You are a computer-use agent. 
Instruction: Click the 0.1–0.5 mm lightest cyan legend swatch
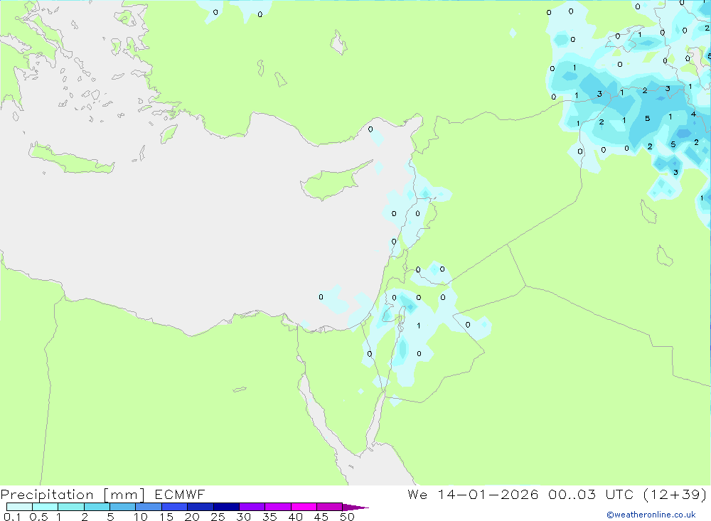click(x=19, y=507)
